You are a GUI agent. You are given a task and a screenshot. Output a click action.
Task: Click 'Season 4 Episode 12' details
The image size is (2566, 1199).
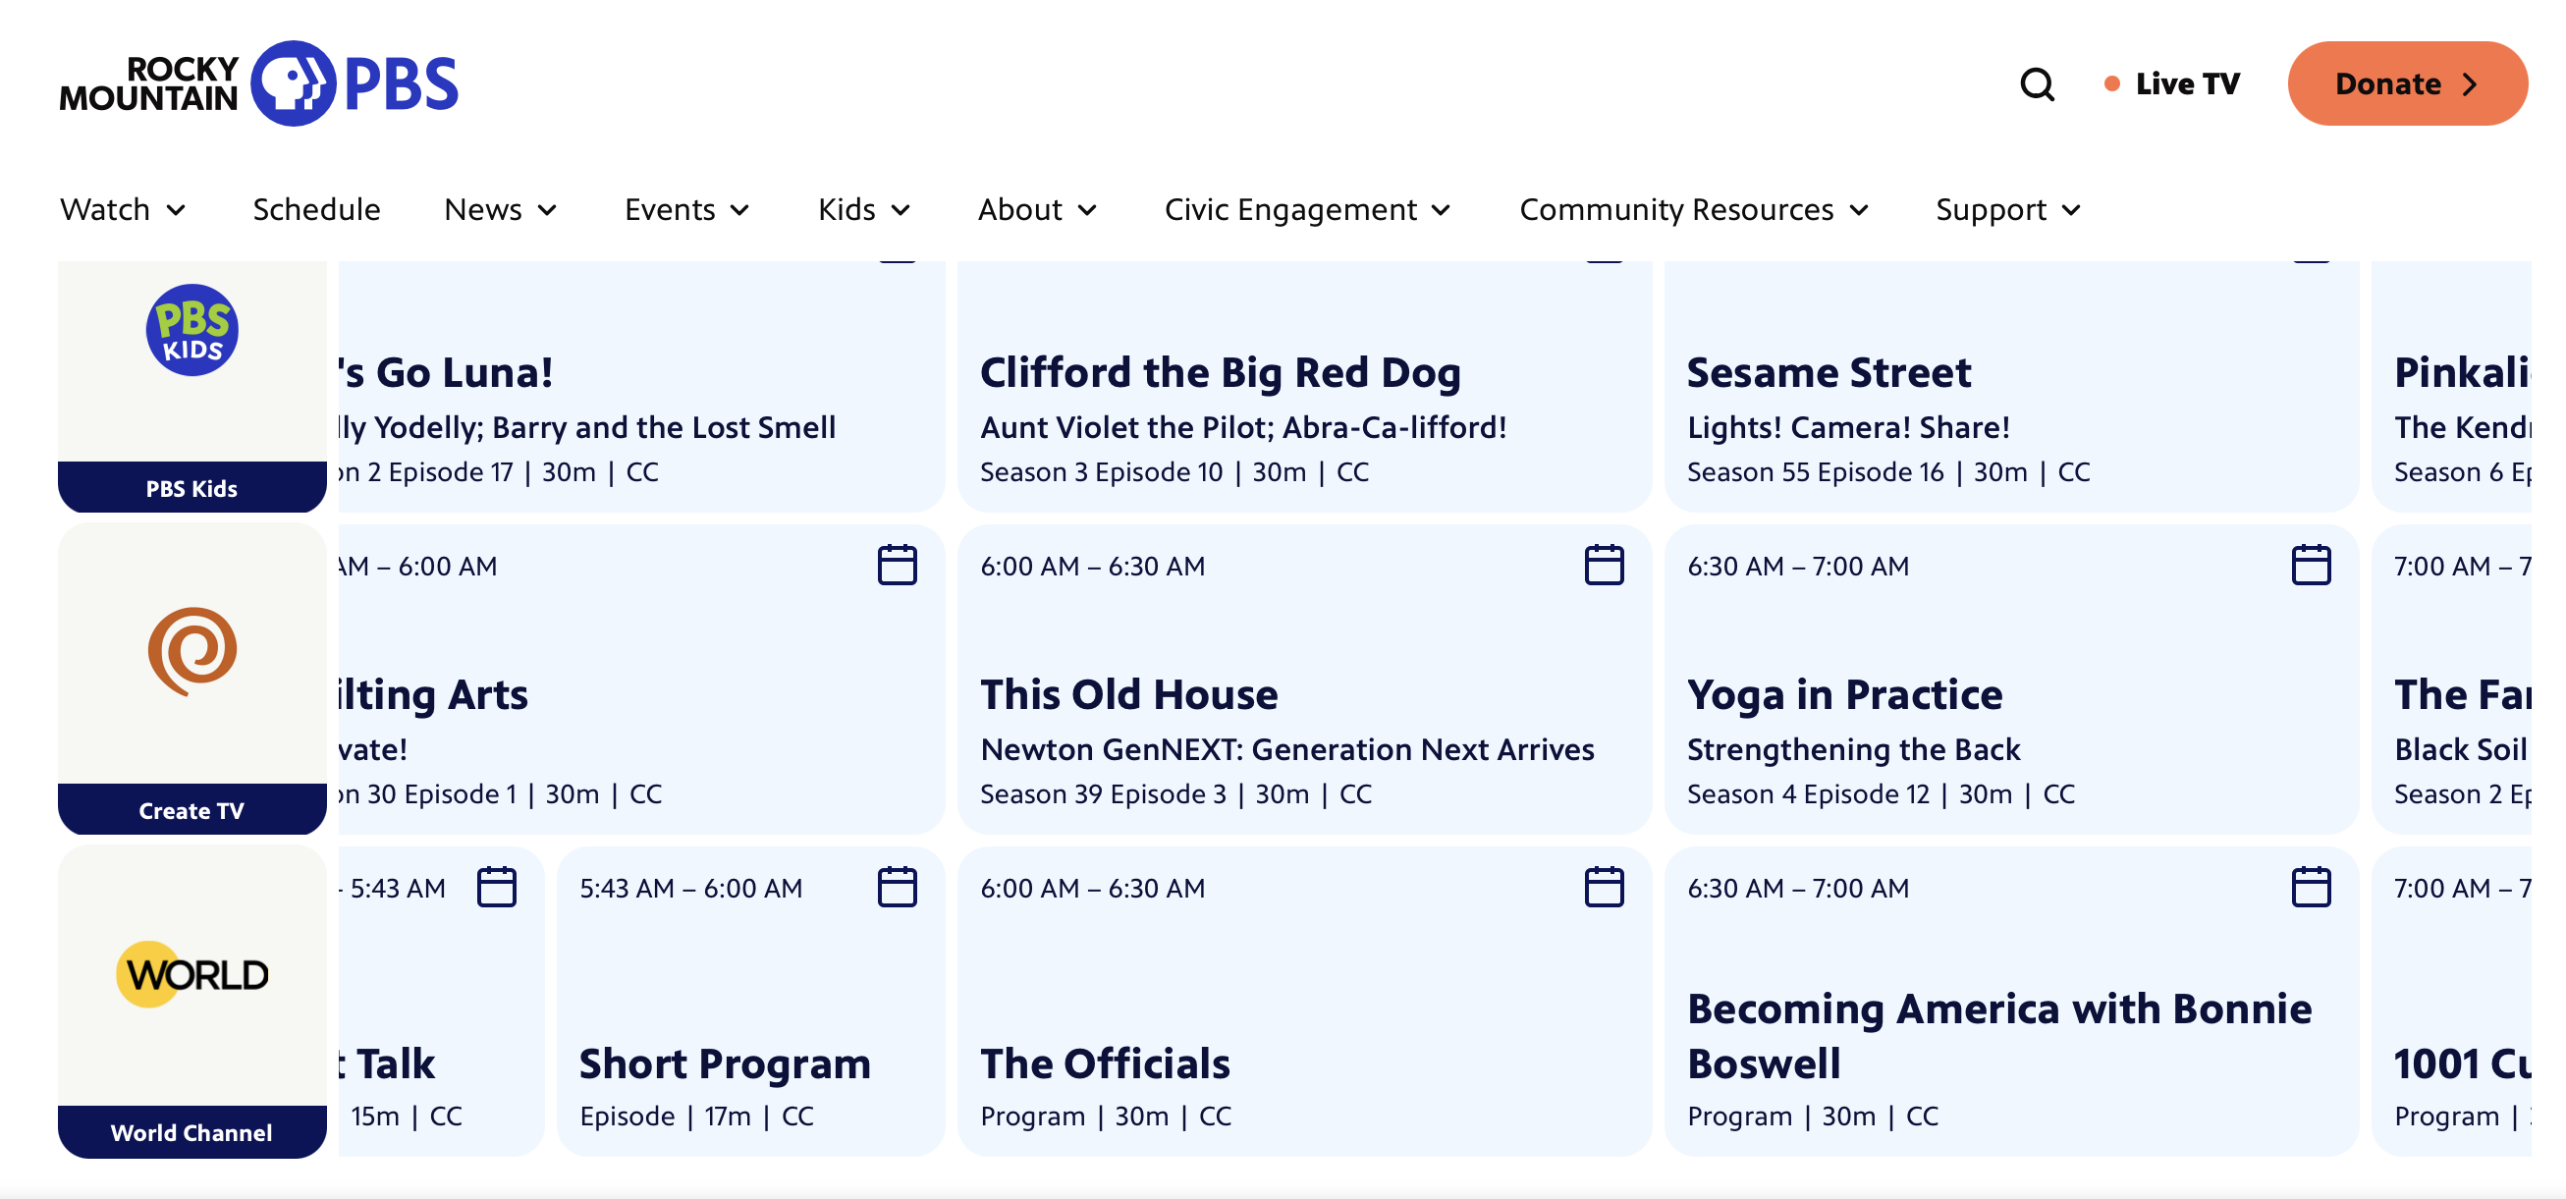point(1808,793)
